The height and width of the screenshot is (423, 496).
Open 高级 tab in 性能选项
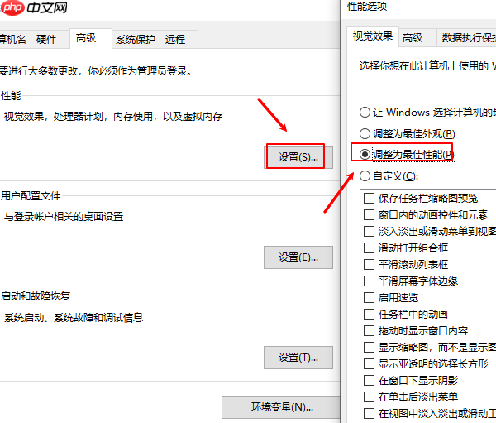click(x=413, y=38)
